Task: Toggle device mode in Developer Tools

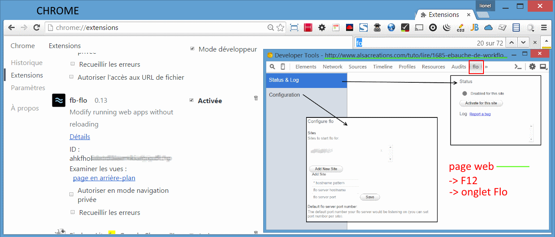Action: click(283, 67)
